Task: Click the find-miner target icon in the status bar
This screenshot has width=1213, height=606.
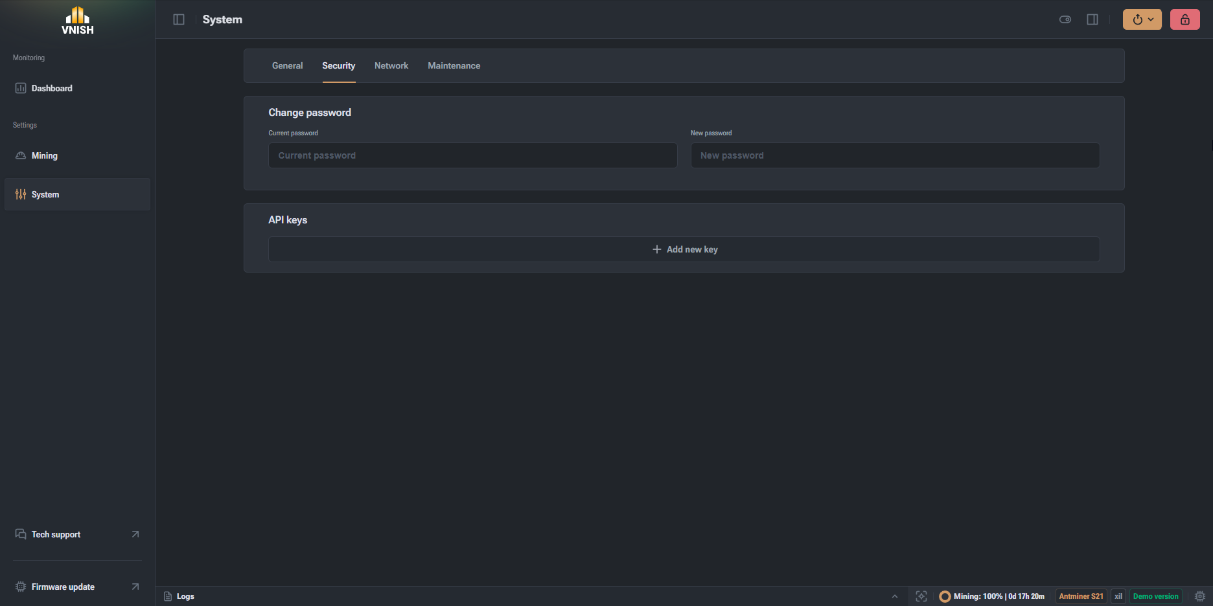Action: click(921, 596)
